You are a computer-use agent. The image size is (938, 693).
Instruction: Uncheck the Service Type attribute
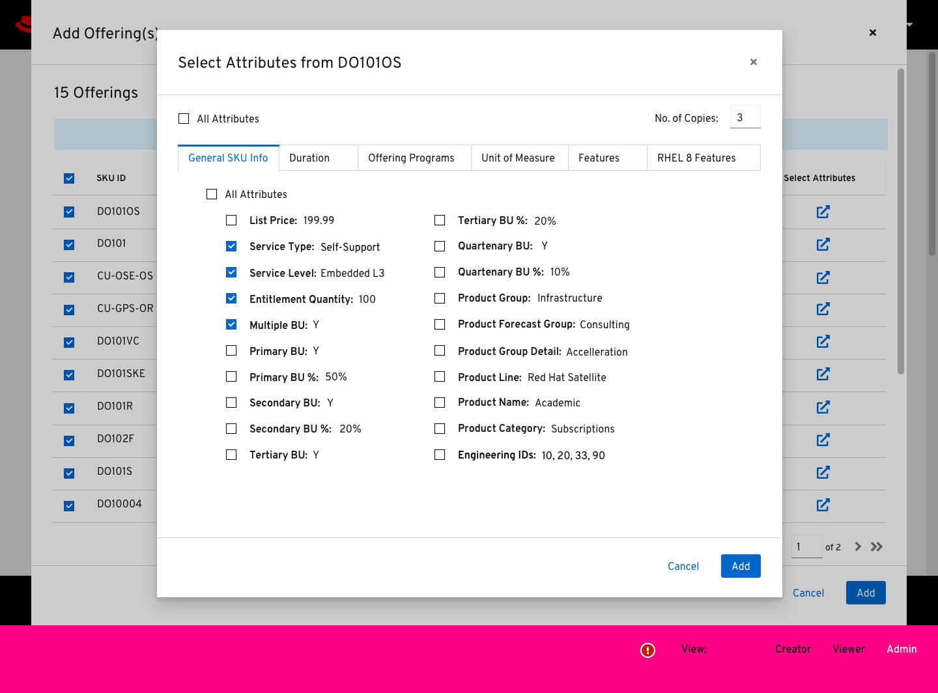pos(231,246)
